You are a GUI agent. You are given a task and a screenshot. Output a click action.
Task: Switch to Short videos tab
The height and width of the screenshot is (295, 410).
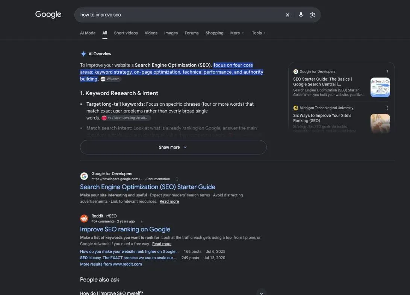click(126, 33)
